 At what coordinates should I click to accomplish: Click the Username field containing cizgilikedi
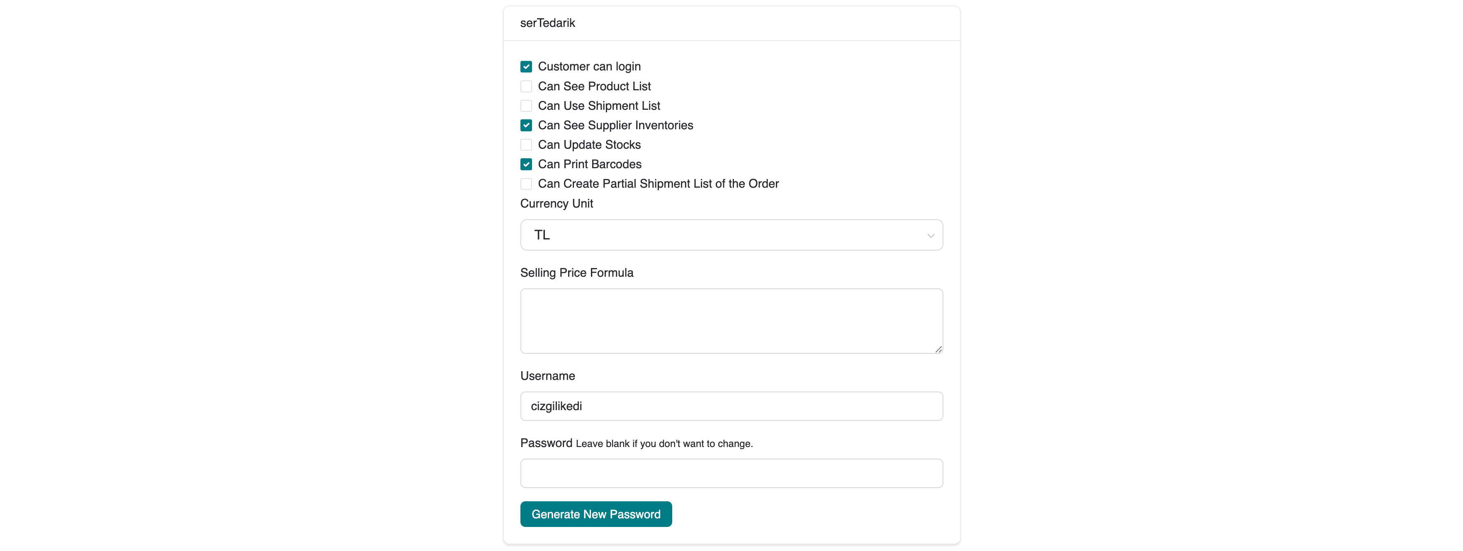point(731,406)
